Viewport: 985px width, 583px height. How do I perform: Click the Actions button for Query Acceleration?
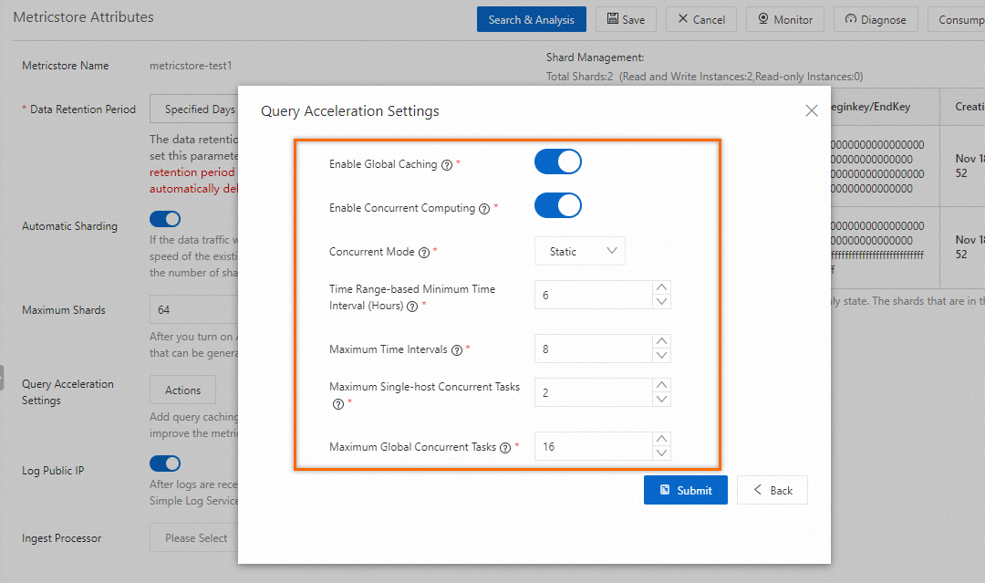click(x=182, y=390)
